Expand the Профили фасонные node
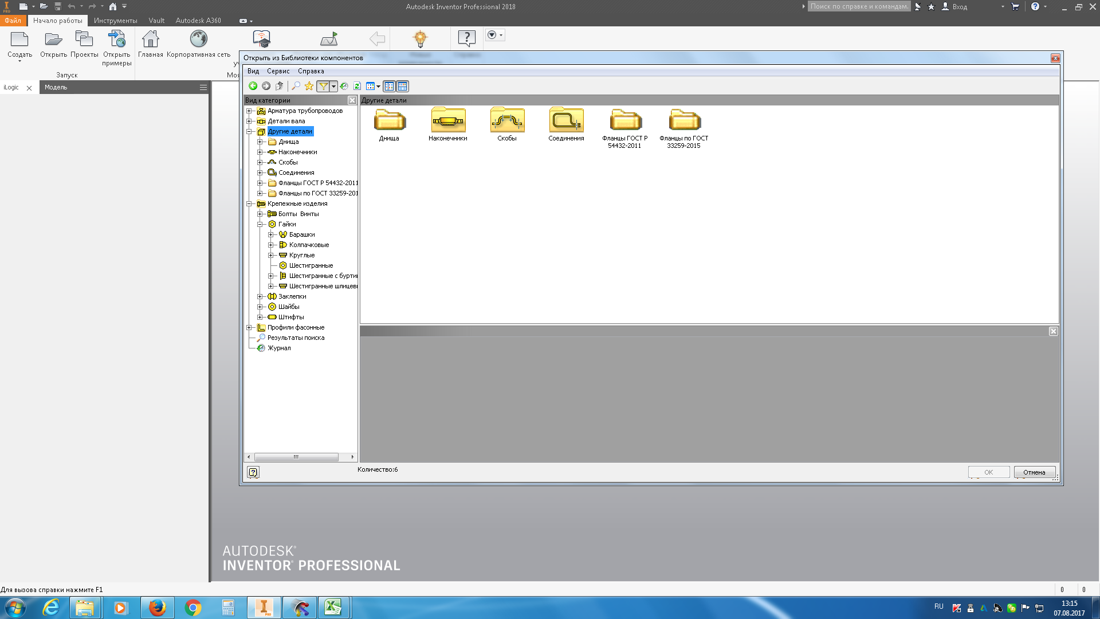The image size is (1100, 619). click(x=249, y=327)
